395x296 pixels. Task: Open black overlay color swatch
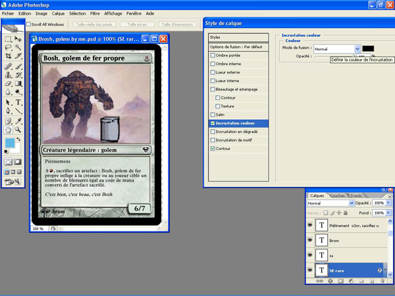368,49
